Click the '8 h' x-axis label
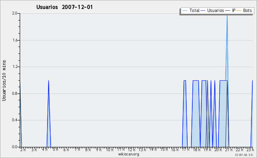This screenshot has width=257, height=158. 88,149
